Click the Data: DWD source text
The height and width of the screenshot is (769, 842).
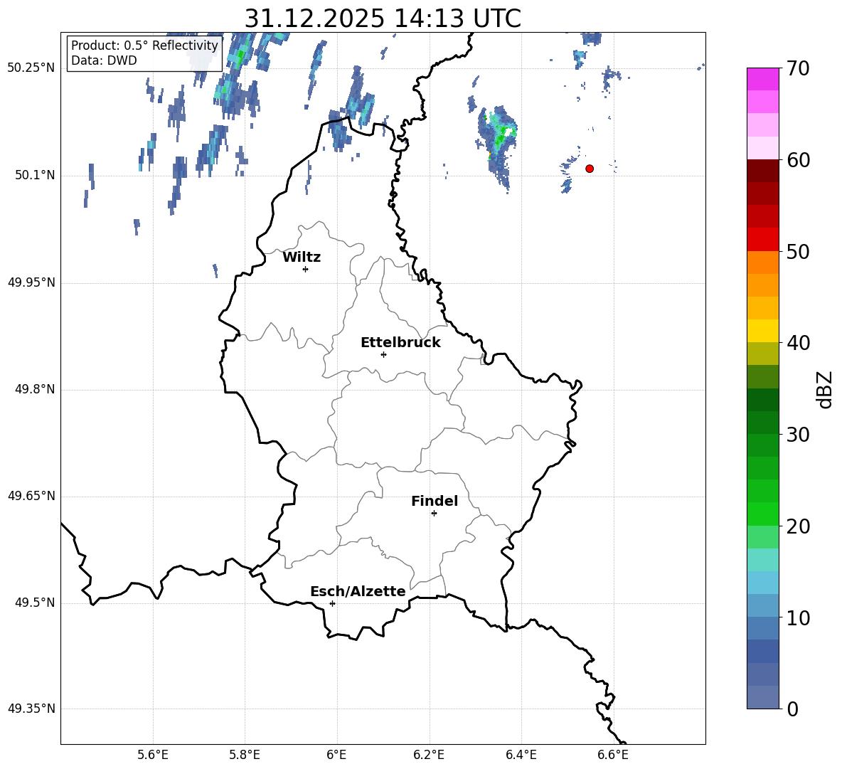point(104,60)
